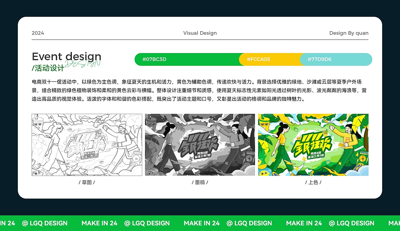The height and width of the screenshot is (231, 400).
Task: Click the "Visual Design" header text
Action: (200, 33)
